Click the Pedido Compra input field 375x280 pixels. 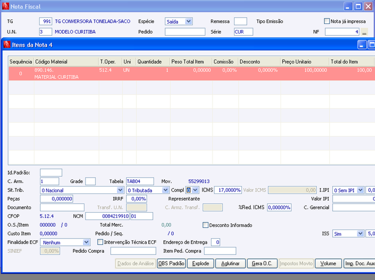click(133, 251)
